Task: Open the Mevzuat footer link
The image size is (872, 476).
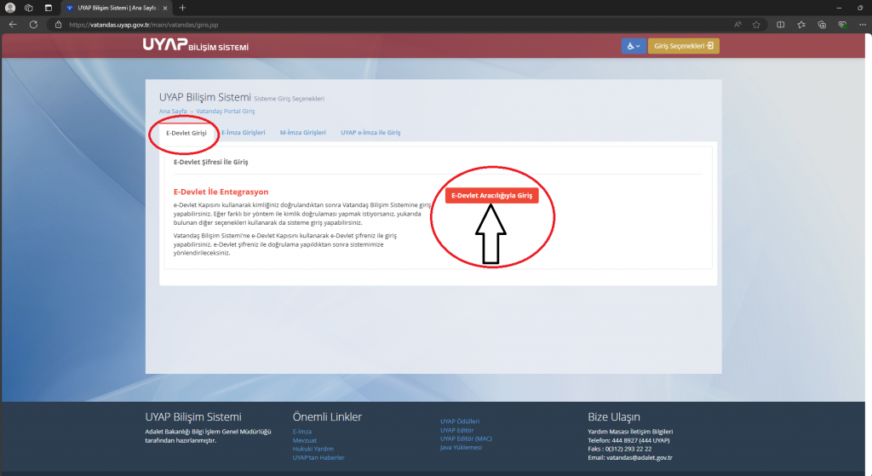Action: point(304,440)
